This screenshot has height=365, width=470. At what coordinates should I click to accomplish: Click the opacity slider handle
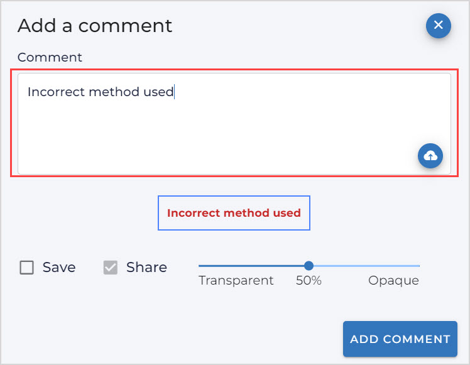point(309,266)
